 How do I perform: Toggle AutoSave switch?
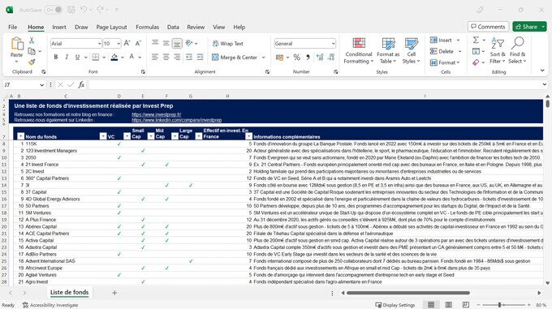pos(54,10)
